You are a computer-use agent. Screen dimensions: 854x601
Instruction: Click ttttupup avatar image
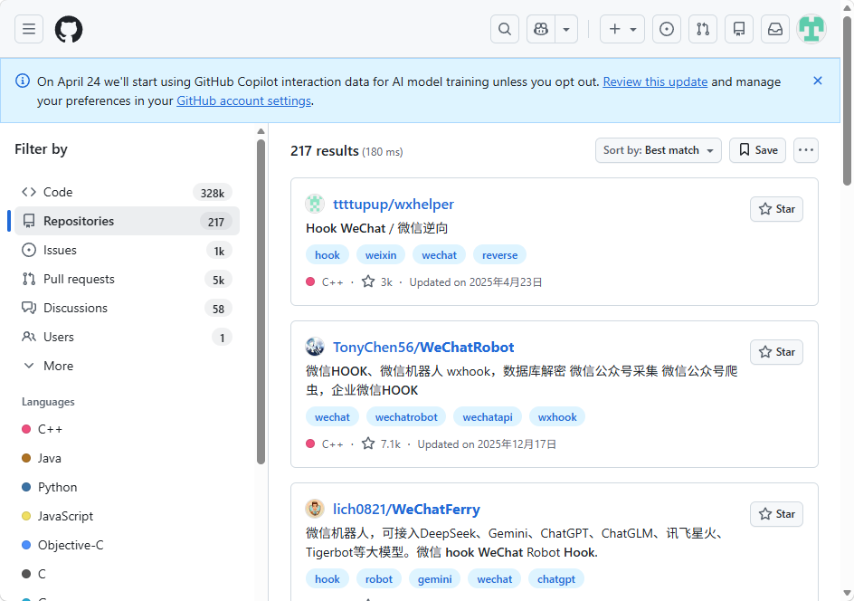click(x=315, y=204)
